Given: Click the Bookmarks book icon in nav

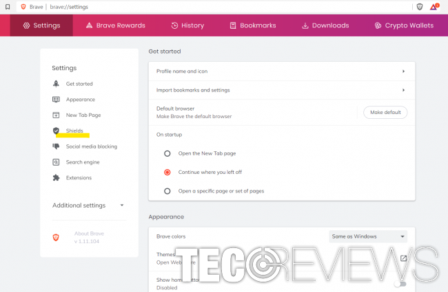Looking at the screenshot, I should [x=233, y=25].
